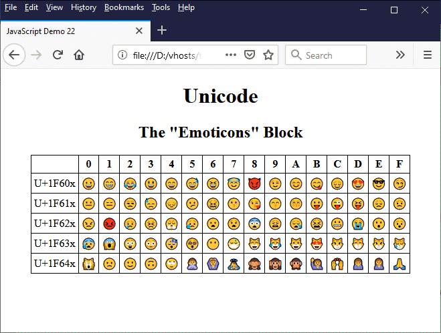This screenshot has height=333, width=441.
Task: Click the kissing heart face in U+1F61x row
Action: coord(254,204)
